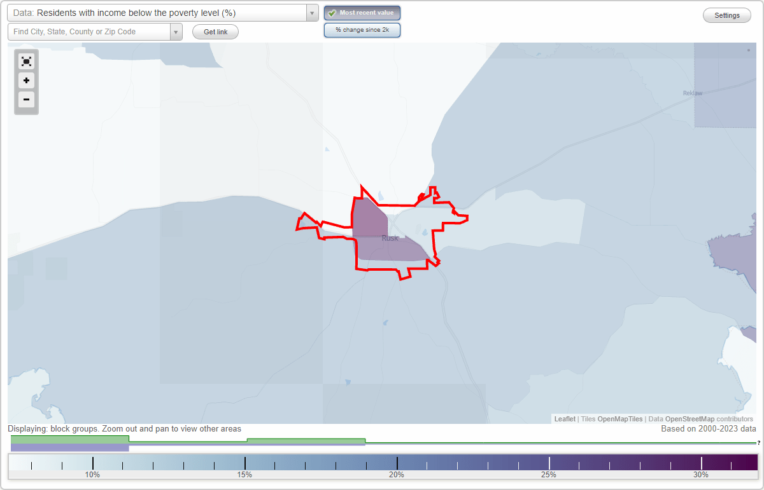Click the Rusk label on the map

390,238
